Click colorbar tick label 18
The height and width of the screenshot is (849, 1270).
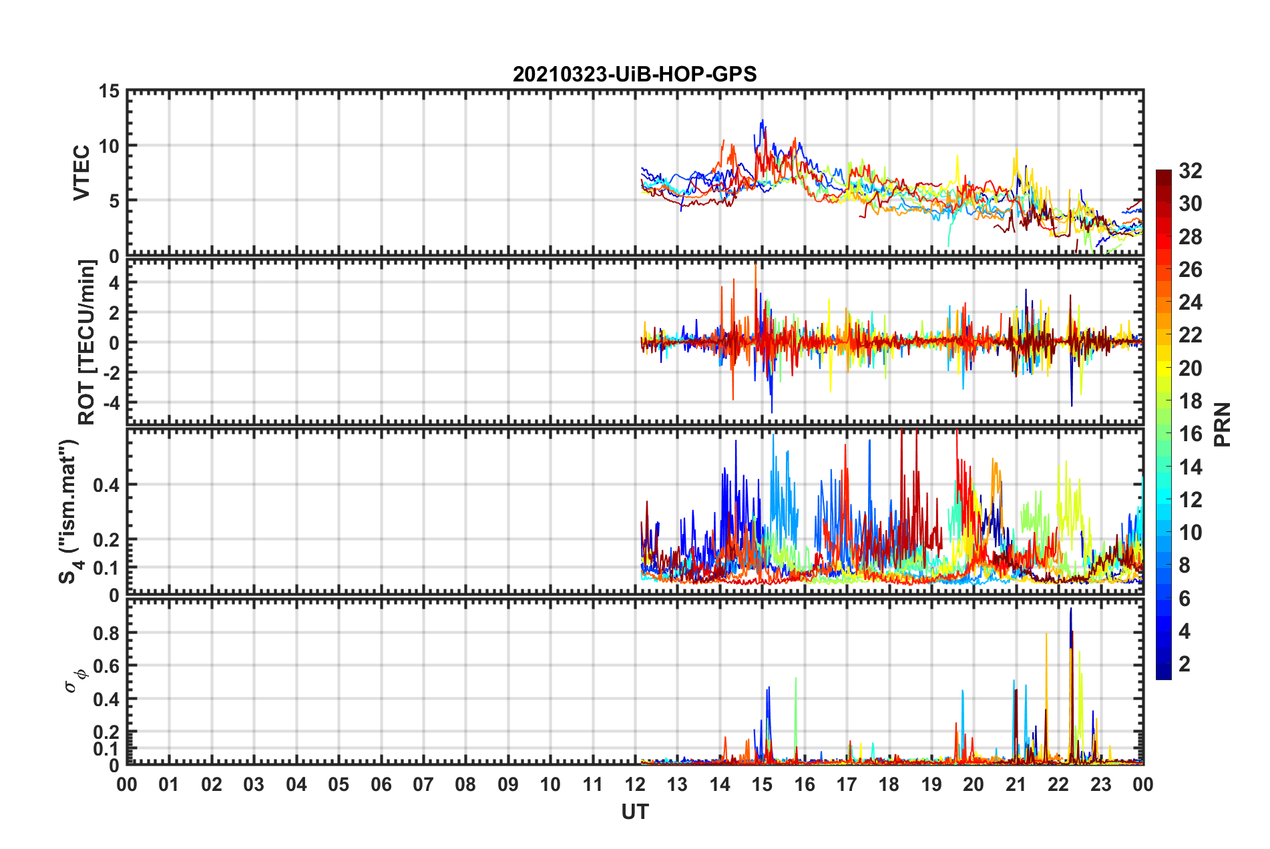pos(1190,401)
